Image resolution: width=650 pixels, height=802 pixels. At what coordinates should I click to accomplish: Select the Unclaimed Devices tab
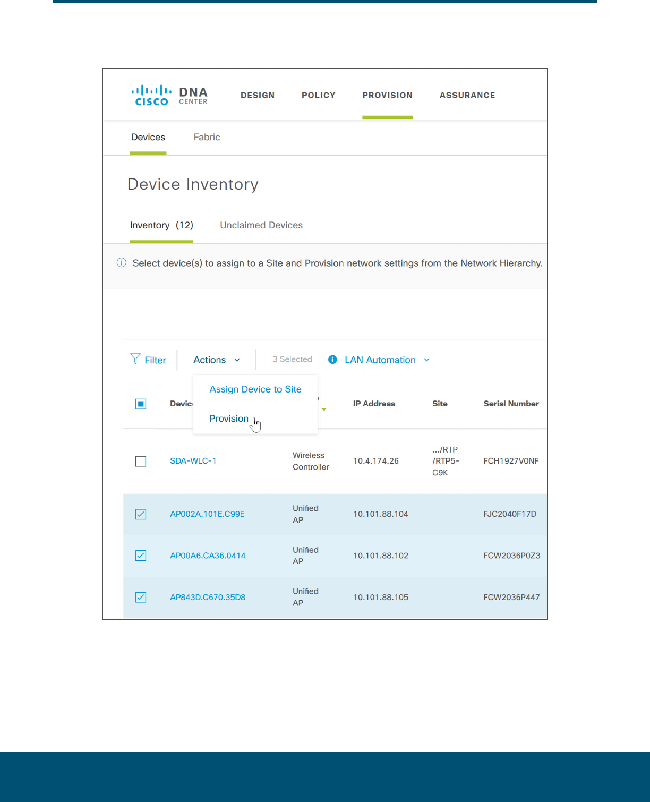click(x=261, y=225)
